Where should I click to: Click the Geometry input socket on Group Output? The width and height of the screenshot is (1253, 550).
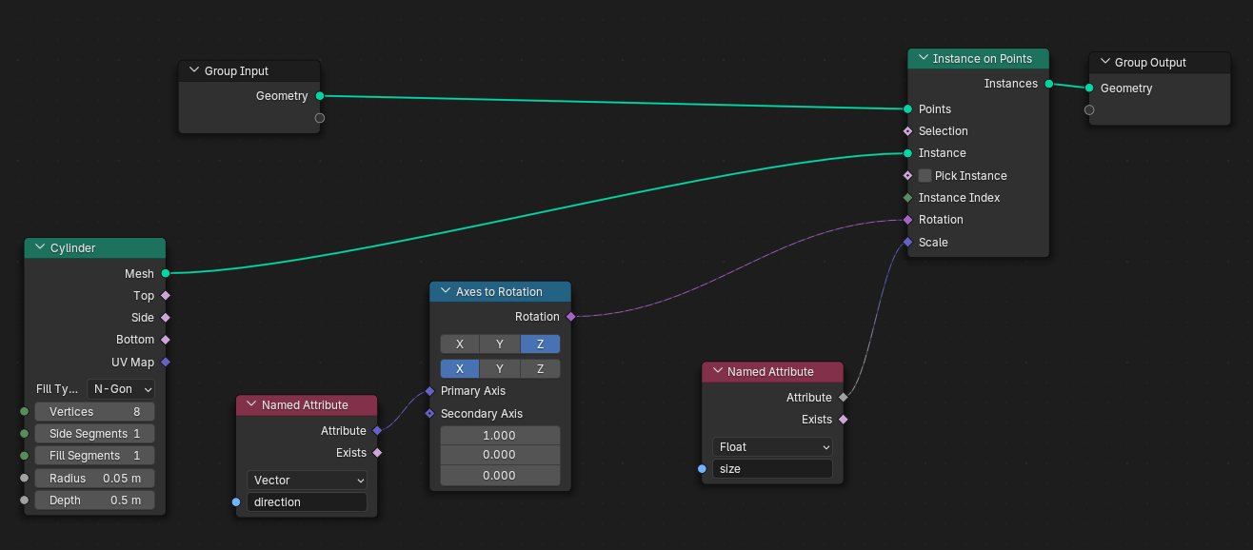coord(1089,88)
